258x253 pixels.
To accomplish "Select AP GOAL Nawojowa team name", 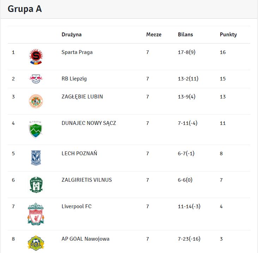I will [85, 239].
